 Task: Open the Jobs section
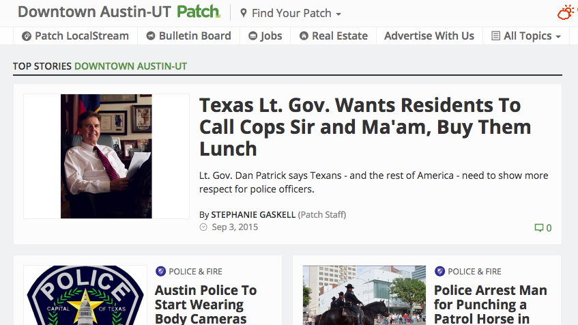click(265, 36)
